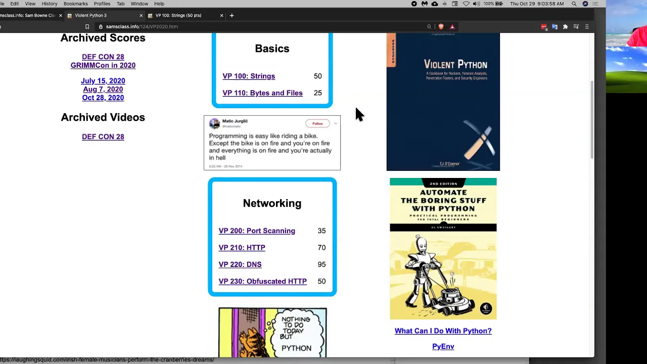The image size is (647, 364).
Task: Open the Bookmarks menu
Action: 76,4
